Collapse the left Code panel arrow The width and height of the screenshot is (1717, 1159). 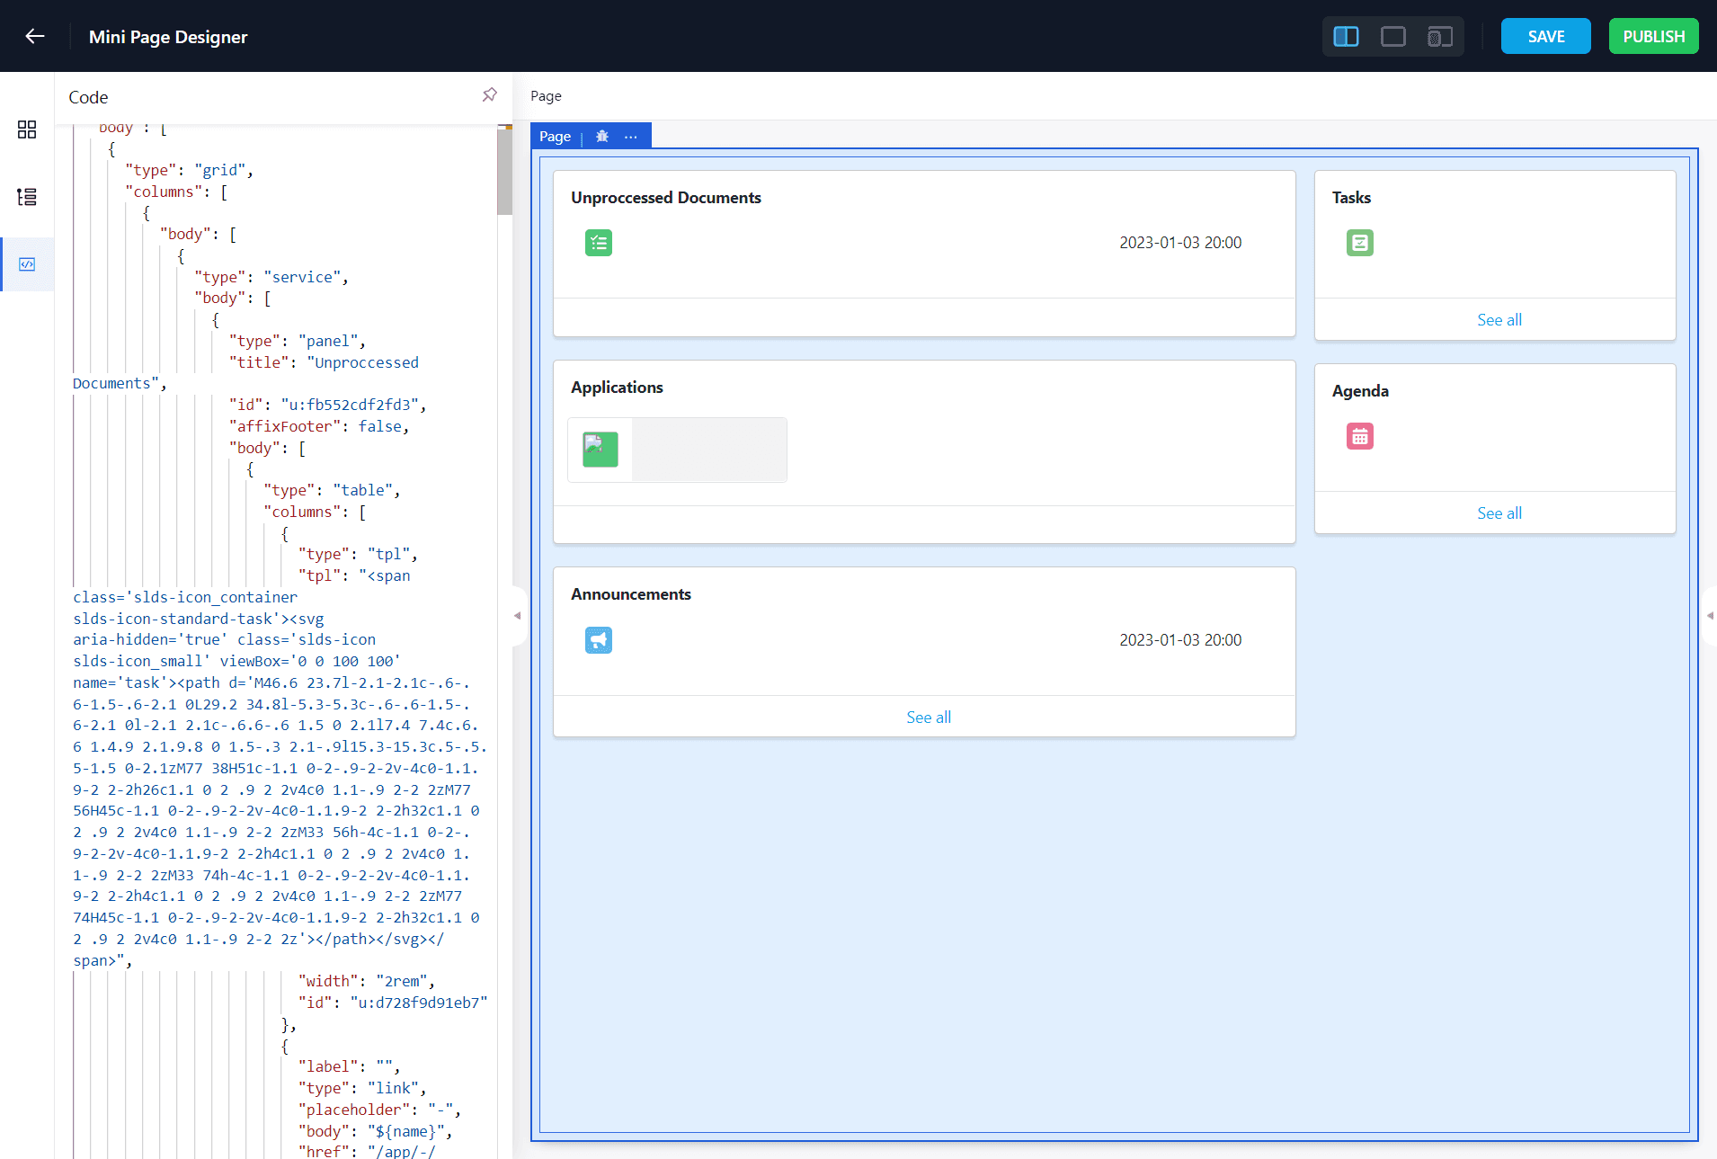[517, 616]
